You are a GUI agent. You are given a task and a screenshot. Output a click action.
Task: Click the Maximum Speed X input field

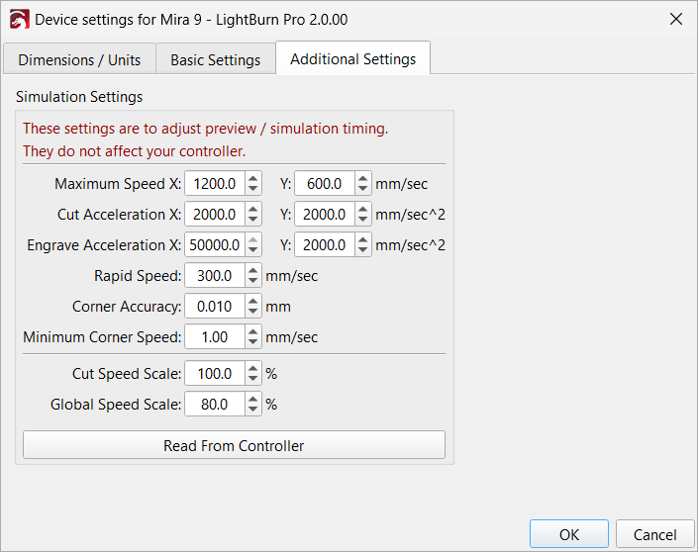(x=215, y=184)
